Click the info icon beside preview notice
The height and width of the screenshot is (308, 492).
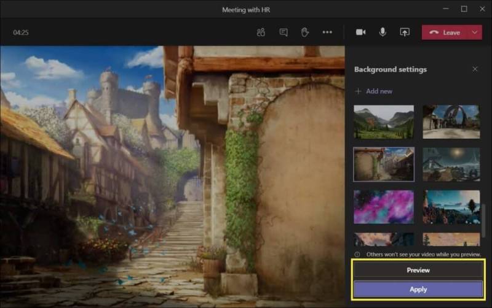pyautogui.click(x=357, y=254)
